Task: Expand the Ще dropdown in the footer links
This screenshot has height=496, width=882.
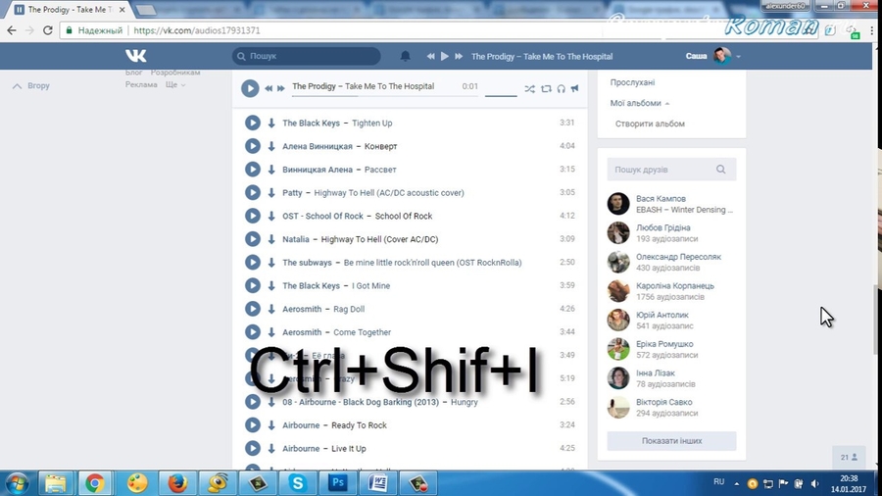Action: pos(174,84)
